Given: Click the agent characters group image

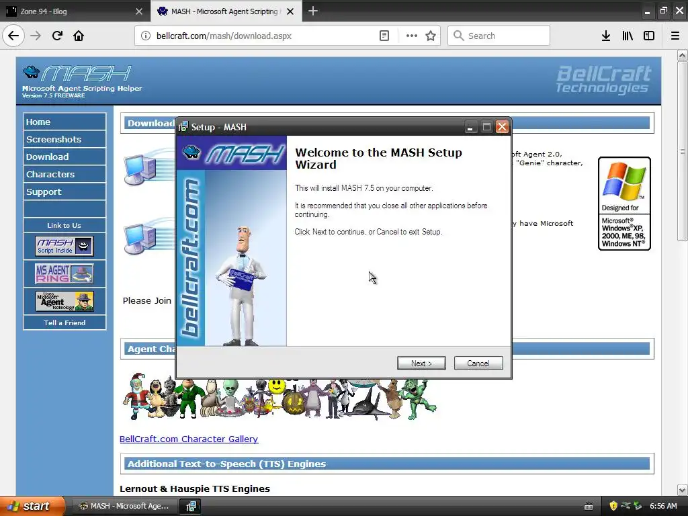Looking at the screenshot, I should point(279,397).
